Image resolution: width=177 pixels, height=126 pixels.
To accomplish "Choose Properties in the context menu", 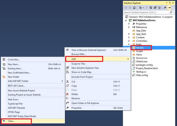I will [98, 108].
